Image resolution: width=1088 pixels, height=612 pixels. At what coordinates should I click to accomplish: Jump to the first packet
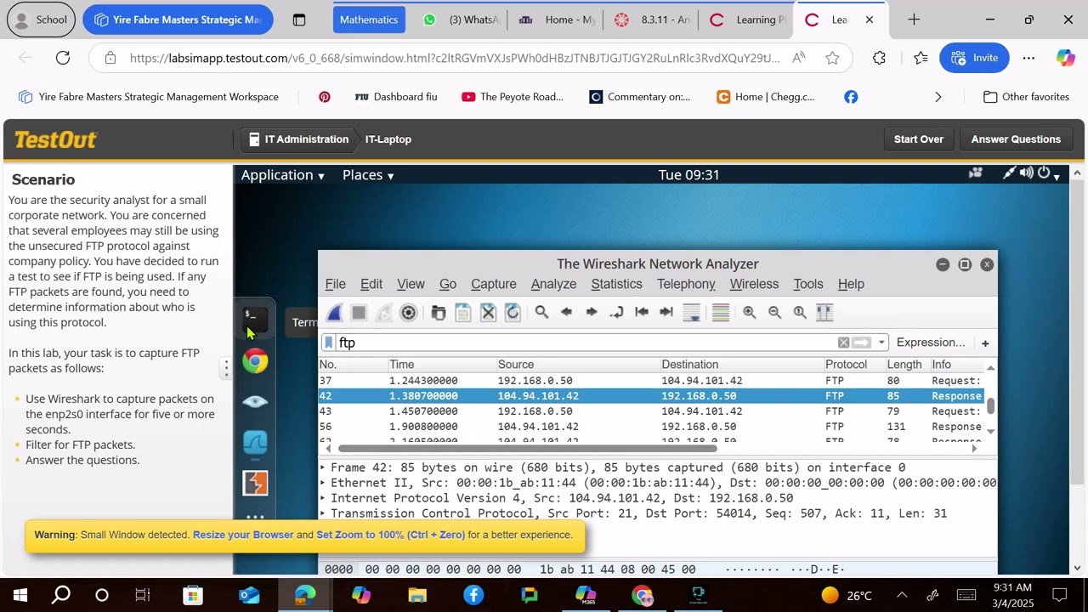[642, 313]
